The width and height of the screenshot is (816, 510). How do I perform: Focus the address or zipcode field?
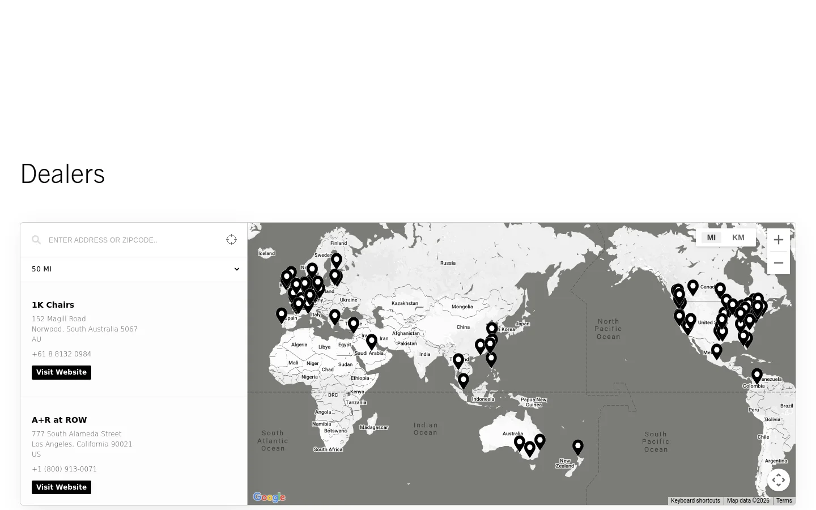[x=133, y=240]
